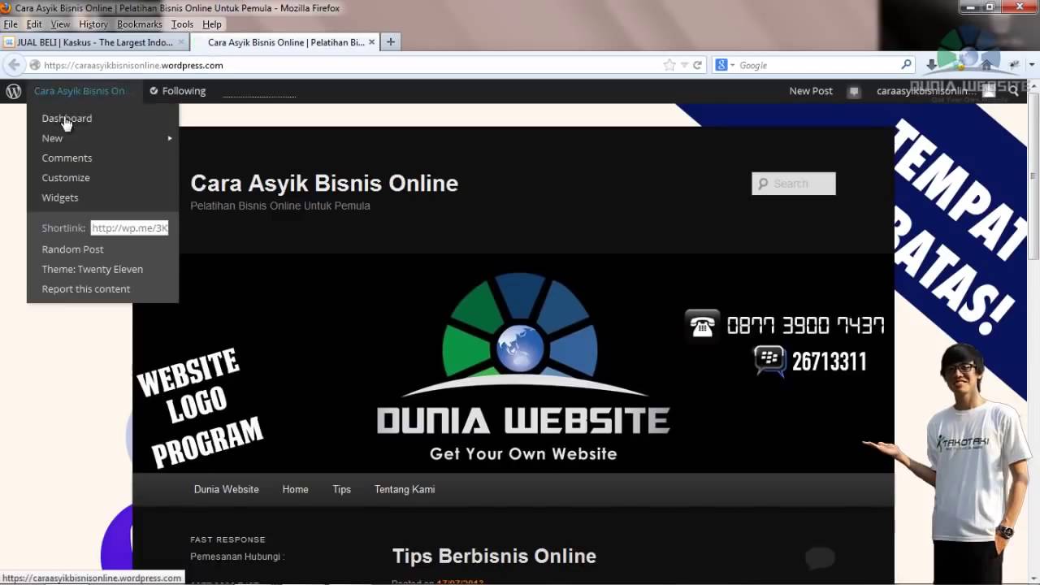Click the browser Home icon
The height and width of the screenshot is (585, 1040).
[986, 65]
